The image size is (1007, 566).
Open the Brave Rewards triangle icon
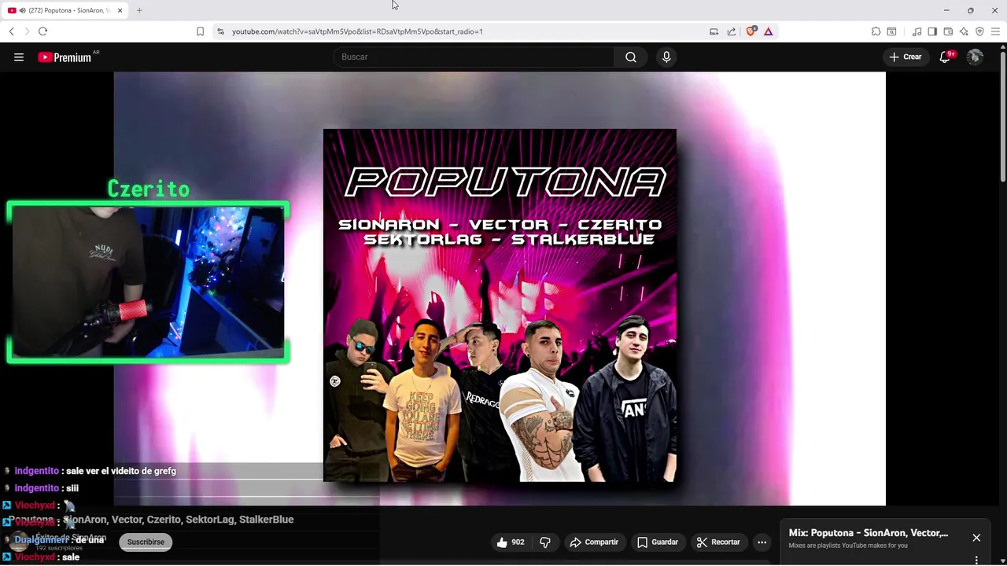(769, 31)
